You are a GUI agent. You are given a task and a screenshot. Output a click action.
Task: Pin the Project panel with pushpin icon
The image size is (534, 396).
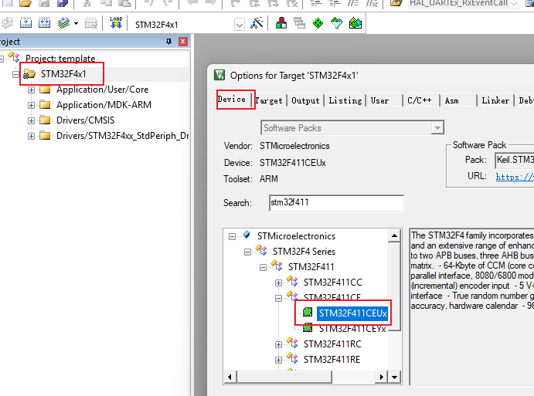[x=168, y=42]
